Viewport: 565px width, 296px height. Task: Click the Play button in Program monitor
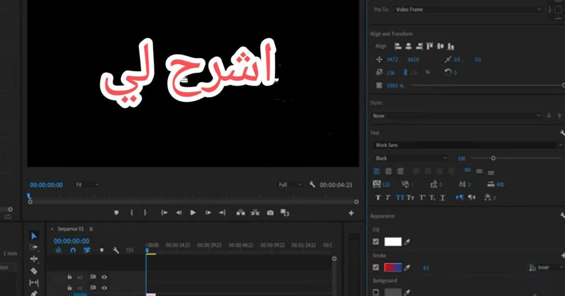193,213
